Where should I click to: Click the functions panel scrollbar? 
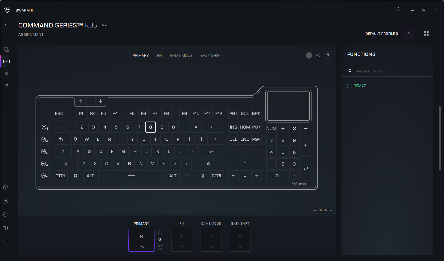440,138
